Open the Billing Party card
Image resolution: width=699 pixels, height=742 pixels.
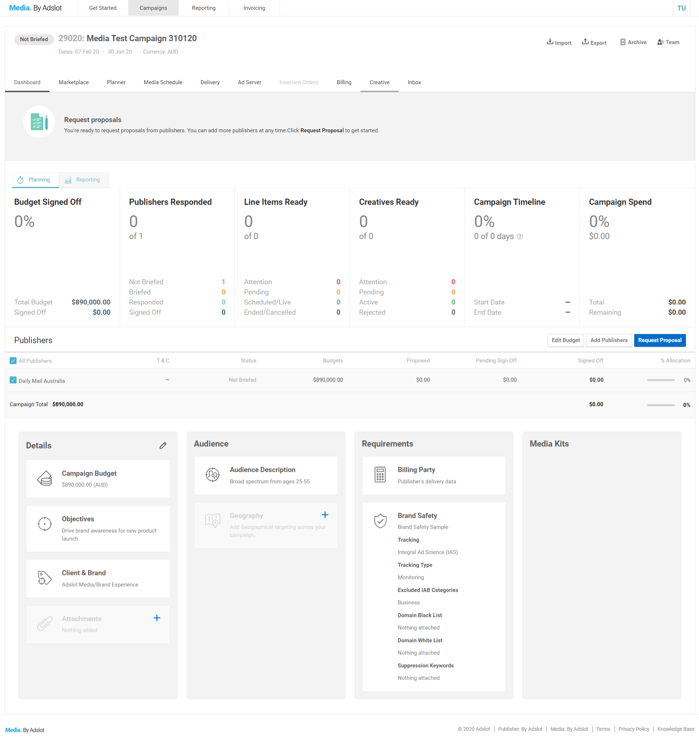point(434,476)
